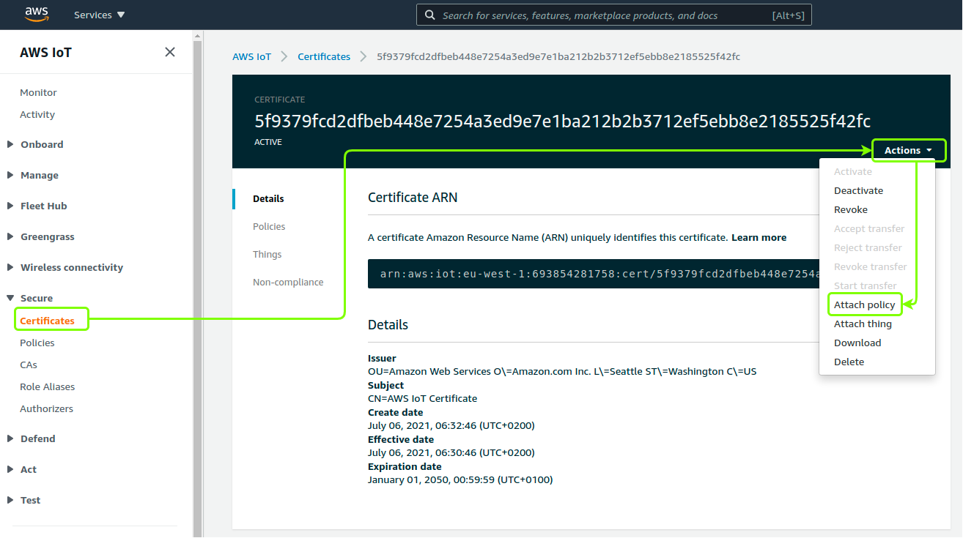Select the Details tab

click(x=268, y=198)
